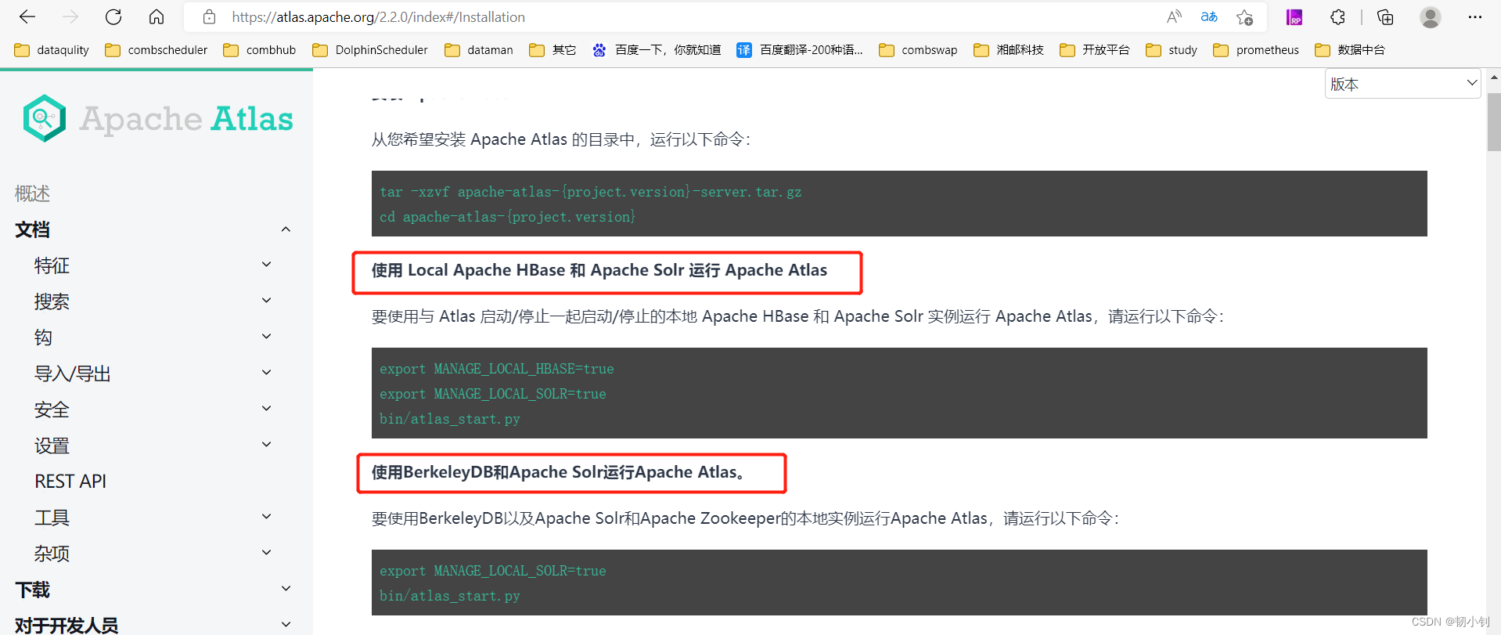Expand the 钩 submenu chevron
Viewport: 1501px width, 635px height.
click(266, 337)
